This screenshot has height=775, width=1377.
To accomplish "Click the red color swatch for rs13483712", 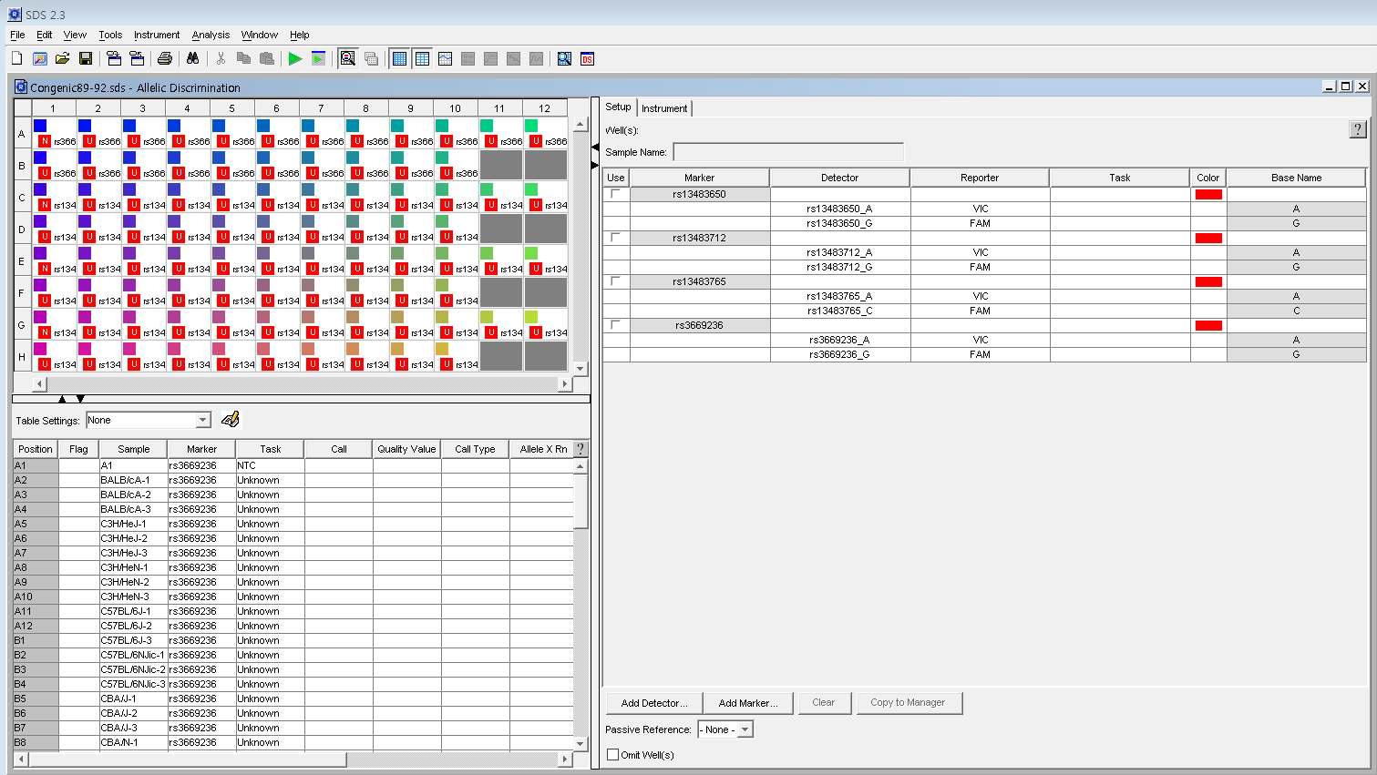I will (1208, 238).
